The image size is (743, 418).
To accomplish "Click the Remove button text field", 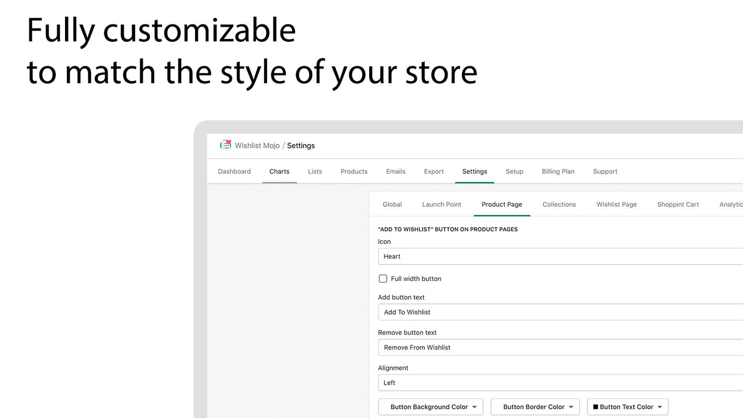I will 561,347.
